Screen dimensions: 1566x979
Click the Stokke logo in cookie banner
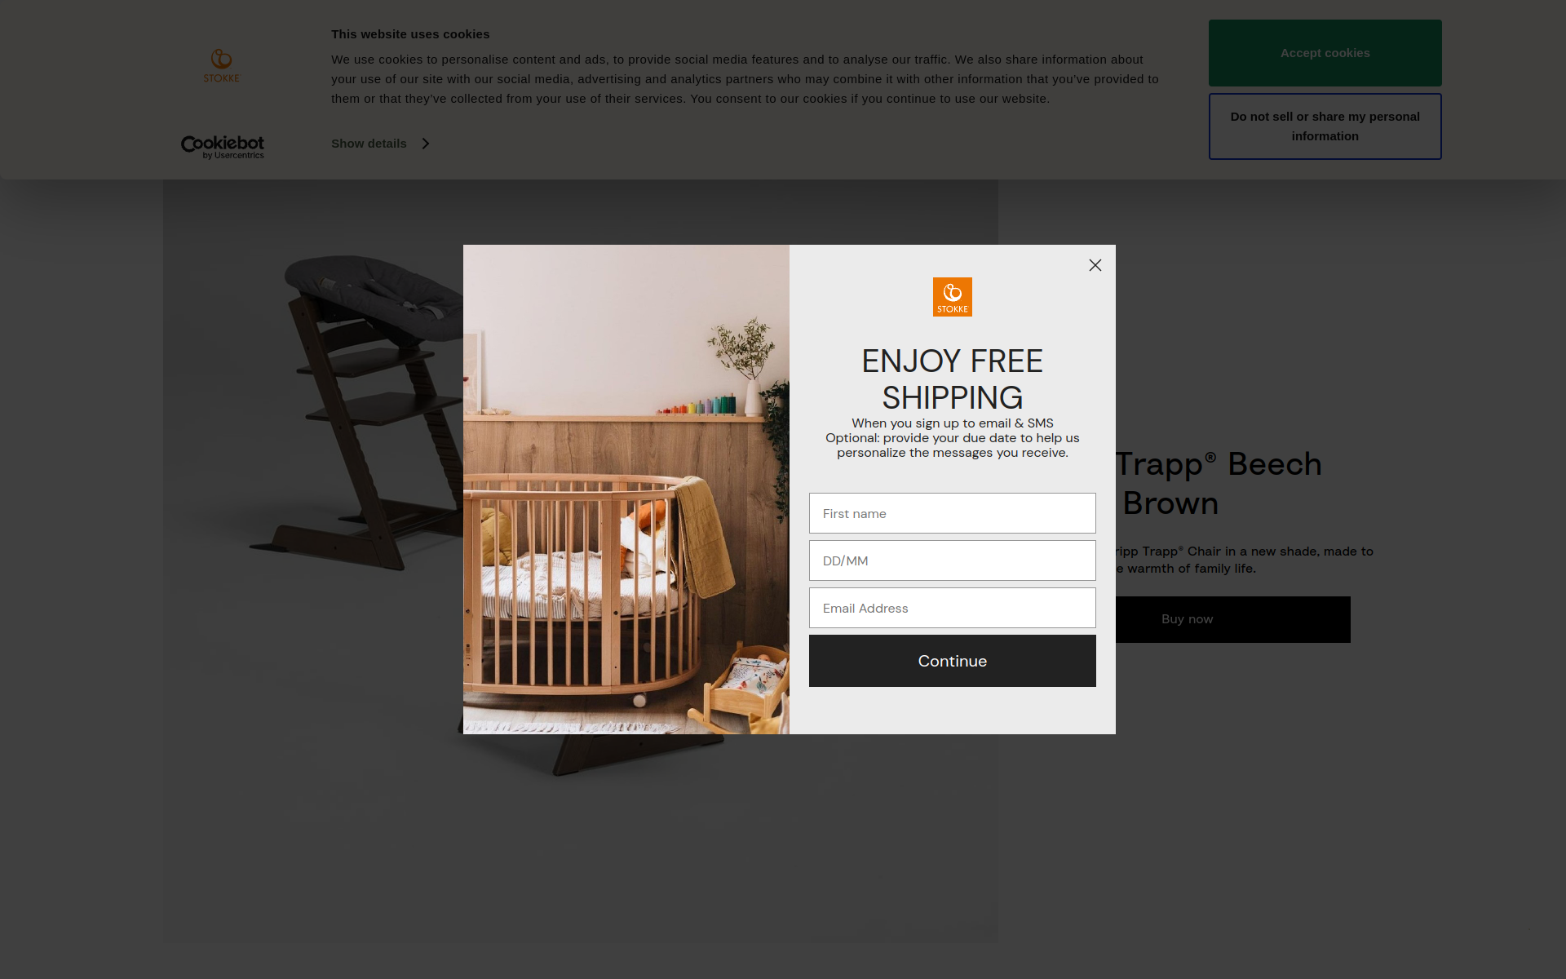click(x=222, y=66)
